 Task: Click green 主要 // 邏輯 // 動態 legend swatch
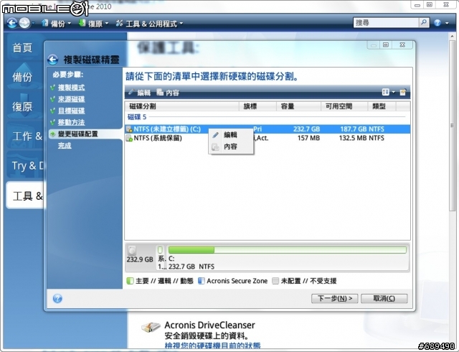pos(130,281)
